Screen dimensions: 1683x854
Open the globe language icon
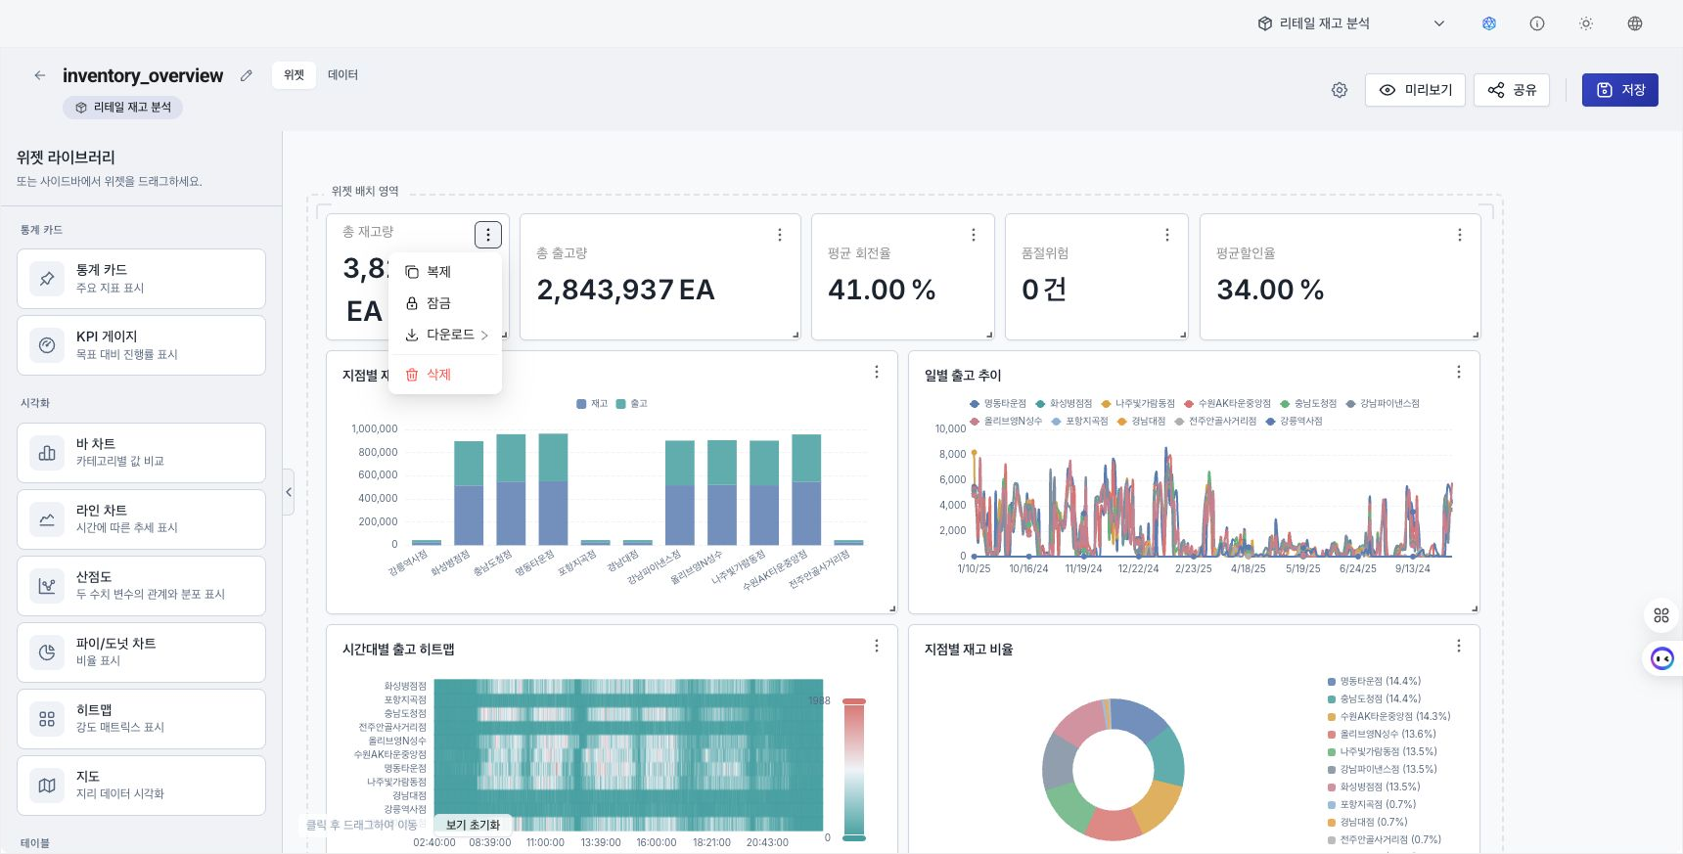[x=1635, y=23]
